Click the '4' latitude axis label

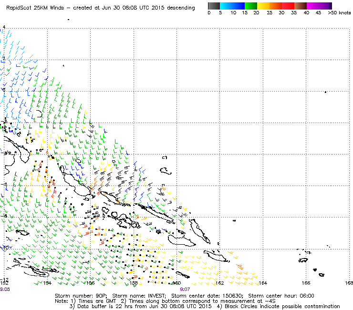[4, 27]
